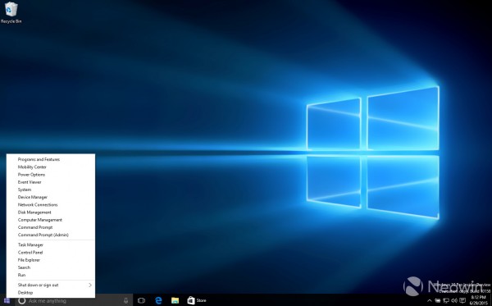Open File Explorer taskbar icon
This screenshot has width=492, height=306.
click(175, 300)
